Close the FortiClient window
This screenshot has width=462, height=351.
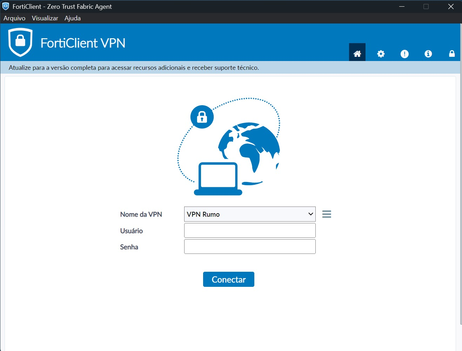(451, 6)
